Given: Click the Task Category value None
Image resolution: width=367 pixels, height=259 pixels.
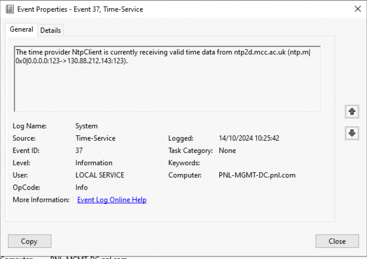Looking at the screenshot, I should pos(227,151).
